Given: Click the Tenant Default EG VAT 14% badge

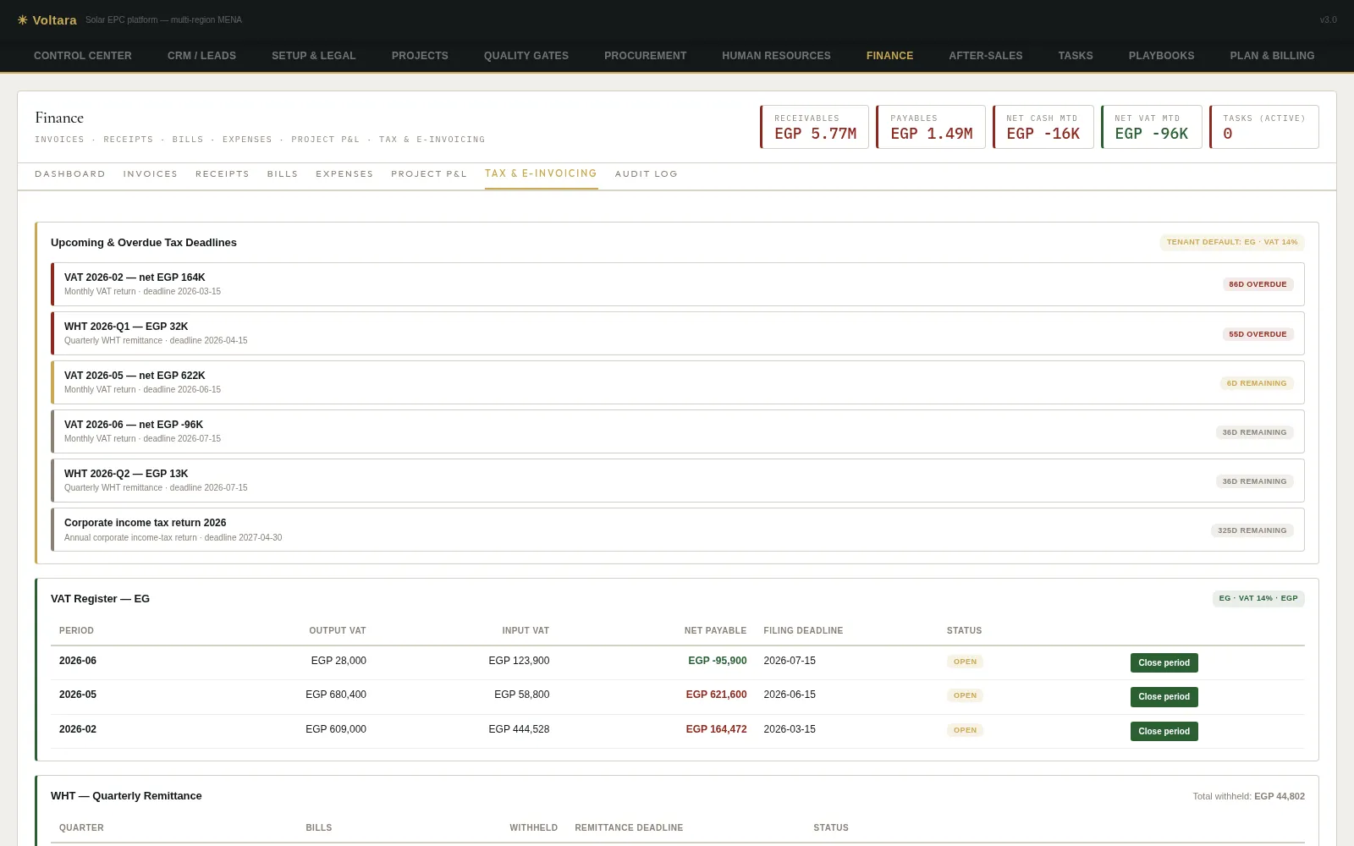Looking at the screenshot, I should (1232, 242).
